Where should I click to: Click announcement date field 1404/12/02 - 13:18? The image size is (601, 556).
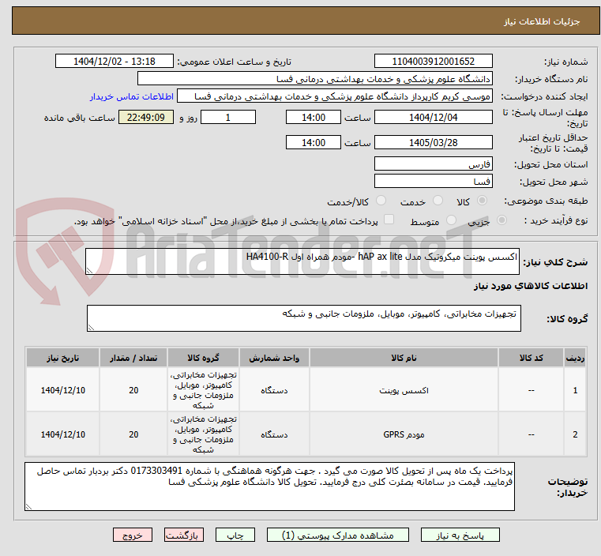pos(115,62)
